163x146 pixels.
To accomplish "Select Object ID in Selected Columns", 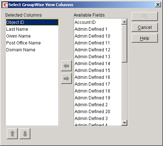I will (32, 22).
